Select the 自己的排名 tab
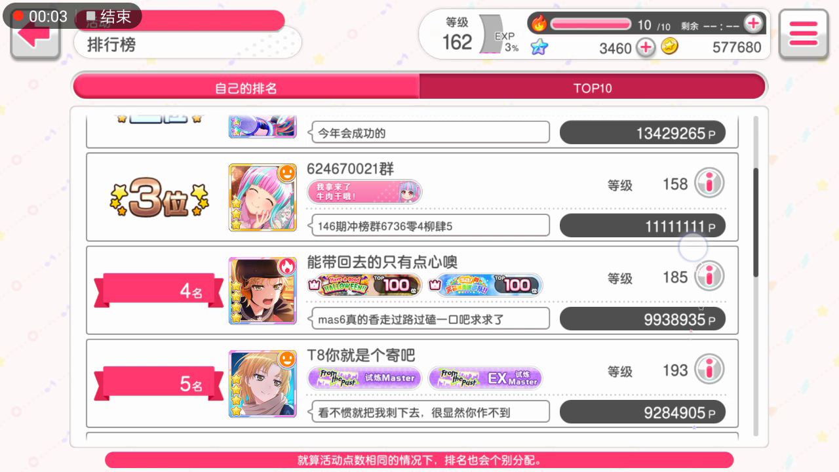Screen dimensions: 839x472 (x=246, y=87)
